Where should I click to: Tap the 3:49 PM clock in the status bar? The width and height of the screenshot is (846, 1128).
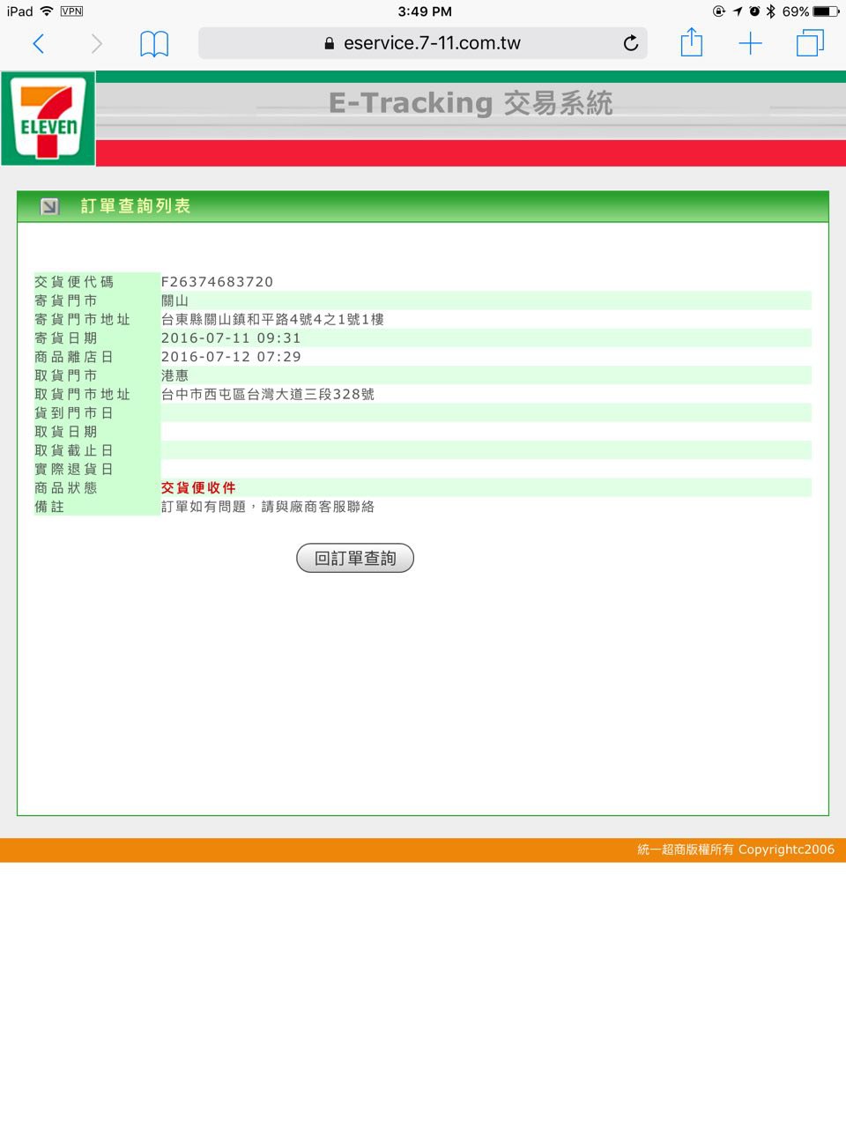click(424, 11)
